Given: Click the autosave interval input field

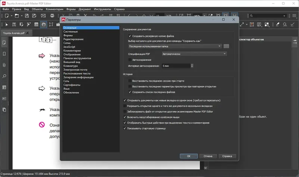Looking at the screenshot, I should click(176, 66).
